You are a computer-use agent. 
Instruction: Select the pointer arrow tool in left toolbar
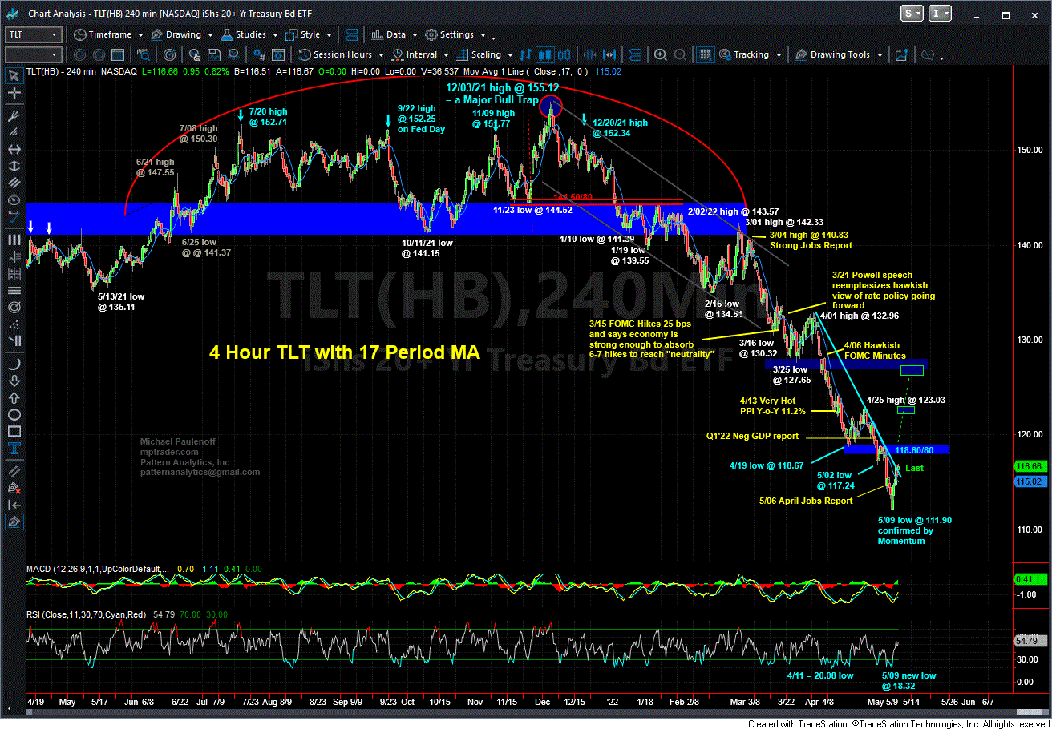[14, 76]
